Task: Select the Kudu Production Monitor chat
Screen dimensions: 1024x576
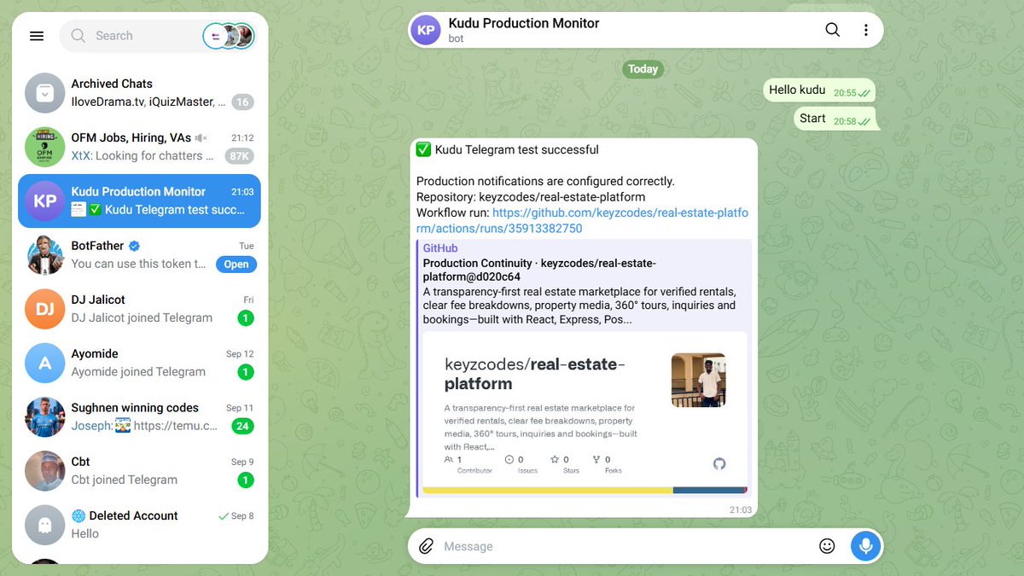Action: pyautogui.click(x=140, y=201)
